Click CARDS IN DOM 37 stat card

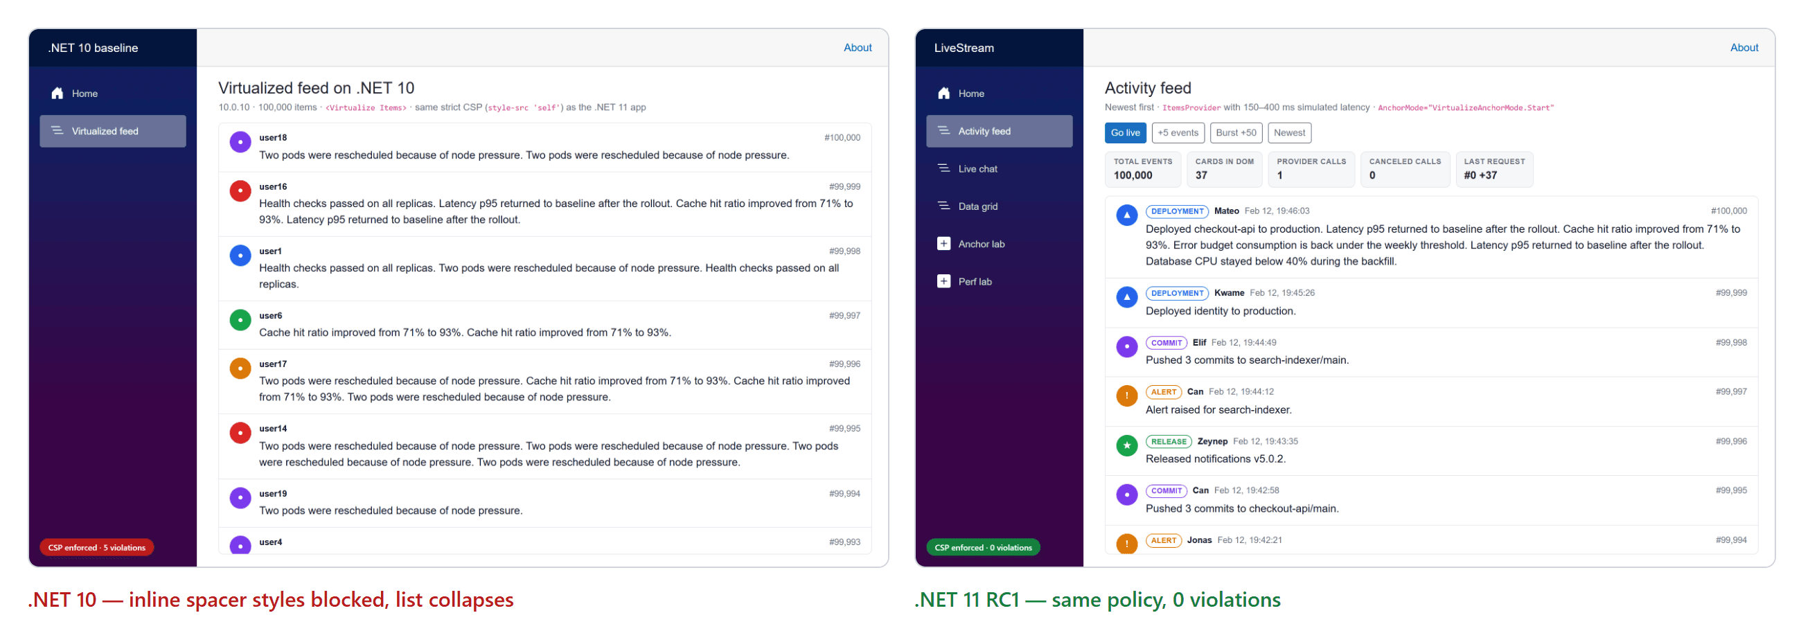[1224, 169]
